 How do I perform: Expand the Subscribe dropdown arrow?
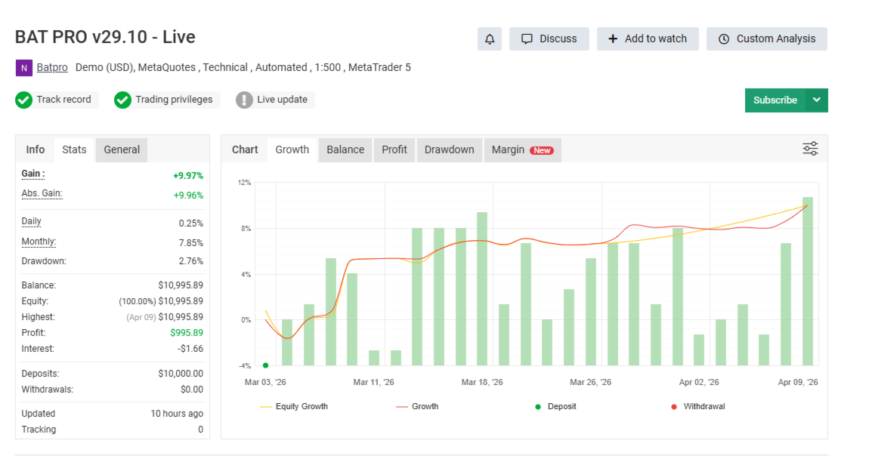(x=816, y=100)
